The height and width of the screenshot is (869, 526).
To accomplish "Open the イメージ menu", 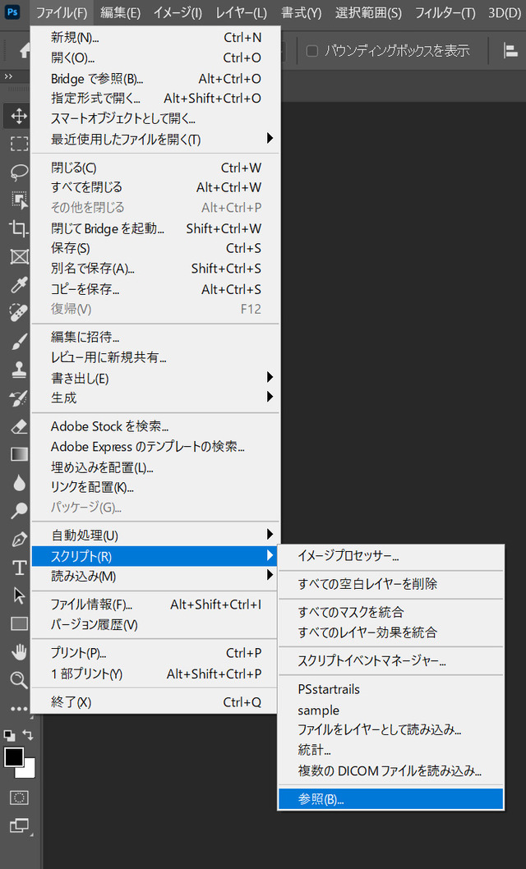I will [x=178, y=12].
